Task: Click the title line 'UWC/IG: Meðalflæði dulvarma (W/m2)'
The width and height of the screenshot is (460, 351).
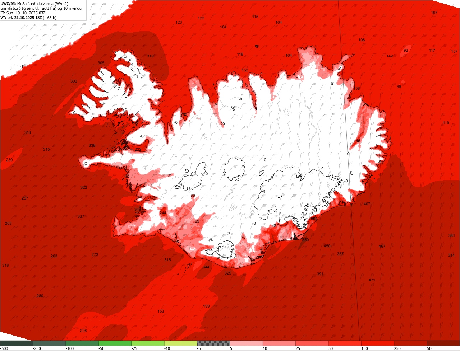Action: tap(34, 4)
